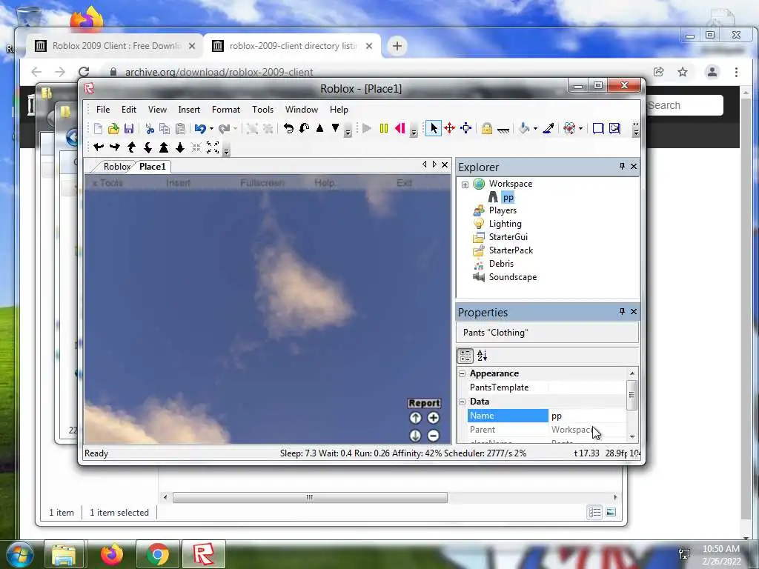The width and height of the screenshot is (759, 569).
Task: Switch to the Roblox document tab
Action: pyautogui.click(x=116, y=167)
